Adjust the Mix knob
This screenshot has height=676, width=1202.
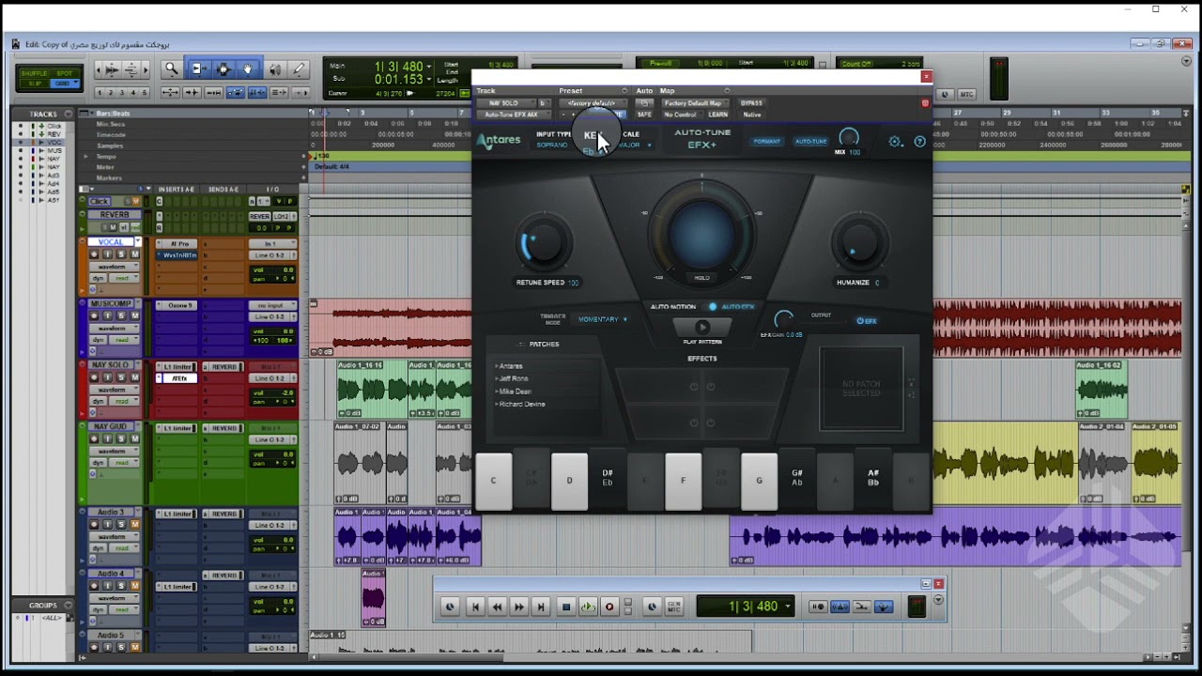[849, 139]
